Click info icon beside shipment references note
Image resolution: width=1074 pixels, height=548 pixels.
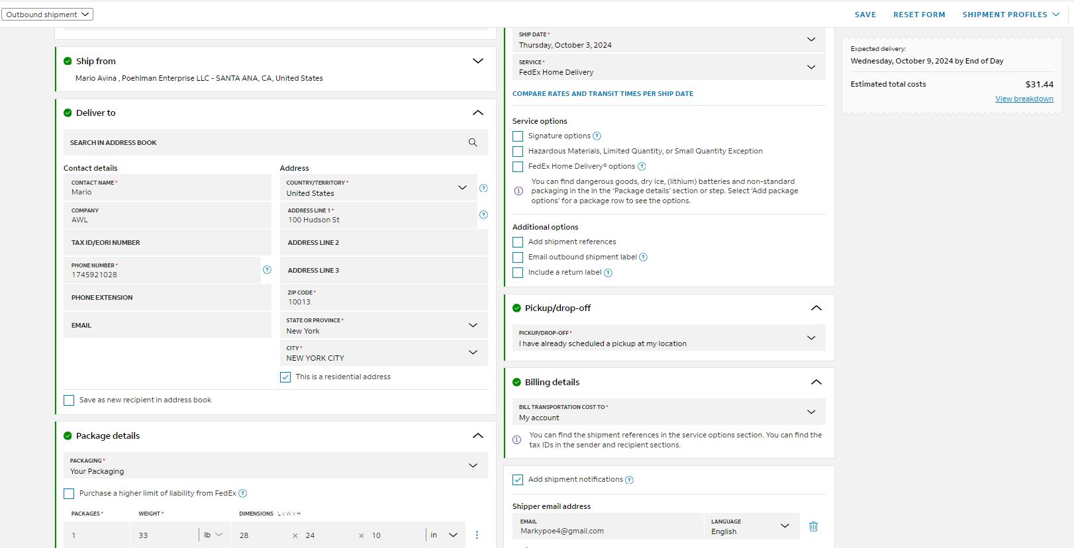pos(516,439)
